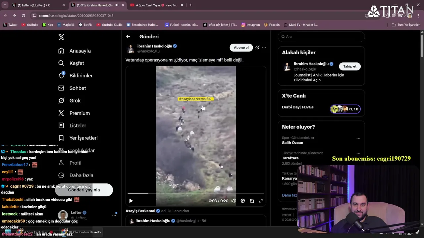Expand Daha fazla menu

click(76, 175)
